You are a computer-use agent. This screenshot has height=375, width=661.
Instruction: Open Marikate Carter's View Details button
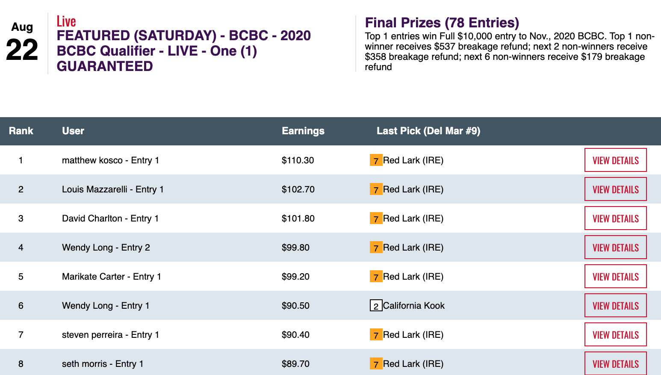pyautogui.click(x=615, y=277)
